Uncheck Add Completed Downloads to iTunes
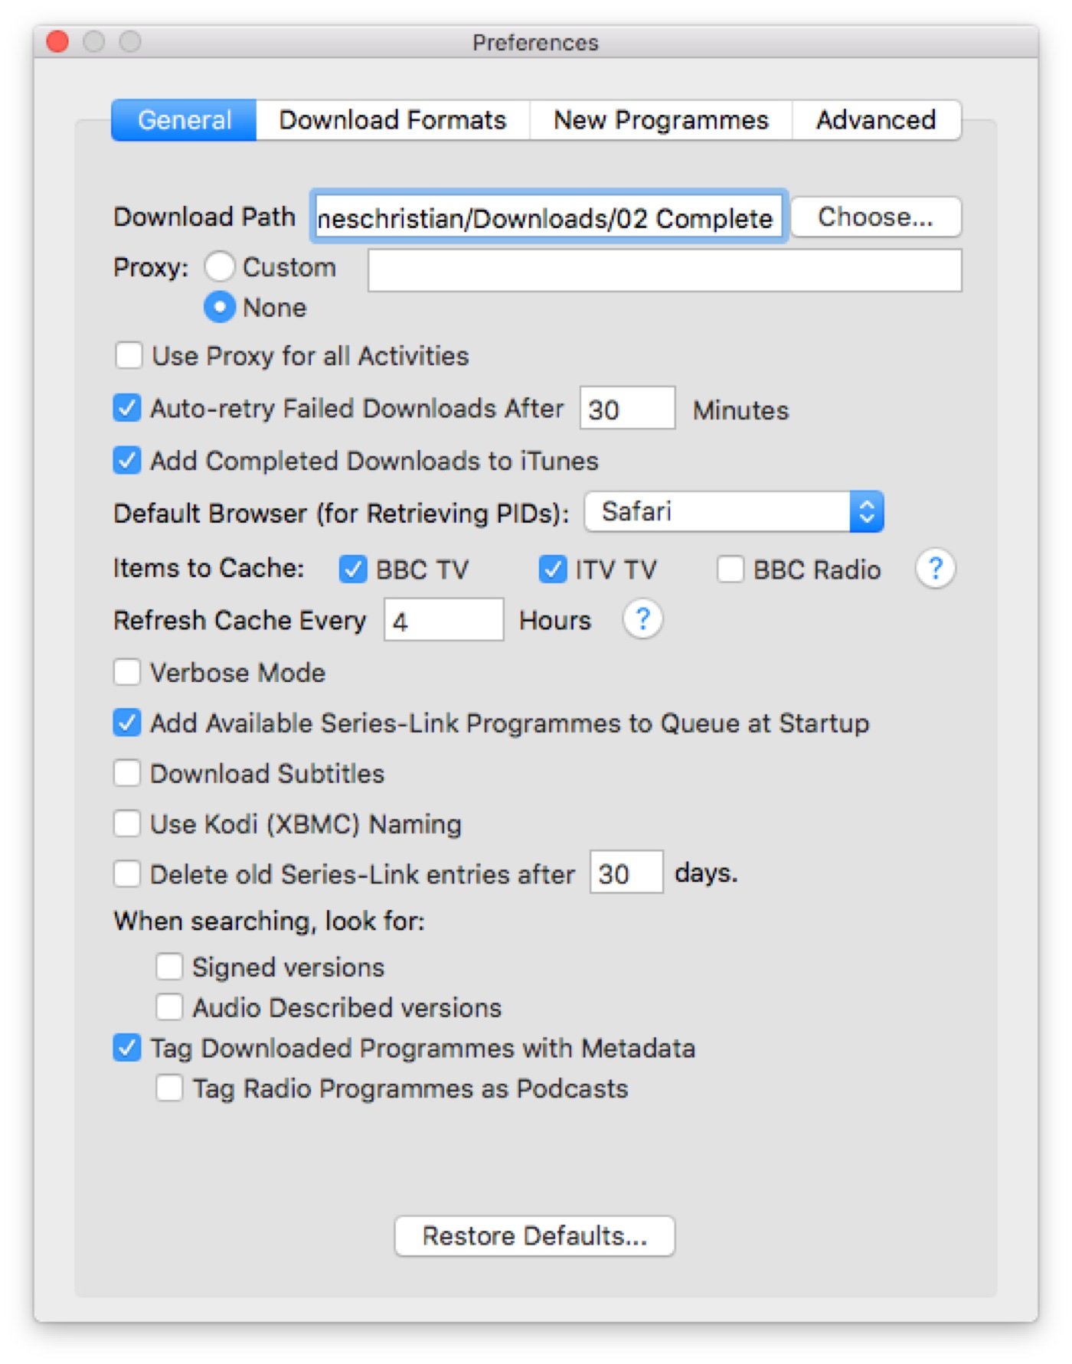The image size is (1072, 1364). point(127,461)
